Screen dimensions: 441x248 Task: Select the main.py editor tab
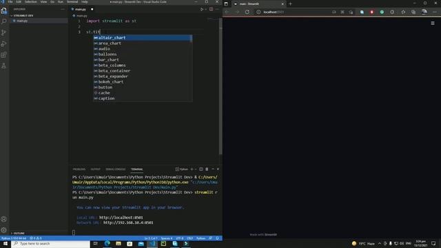click(x=82, y=9)
